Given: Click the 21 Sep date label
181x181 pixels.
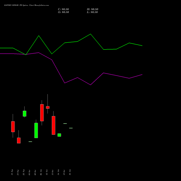Looking at the screenshot, I should (18, 172).
